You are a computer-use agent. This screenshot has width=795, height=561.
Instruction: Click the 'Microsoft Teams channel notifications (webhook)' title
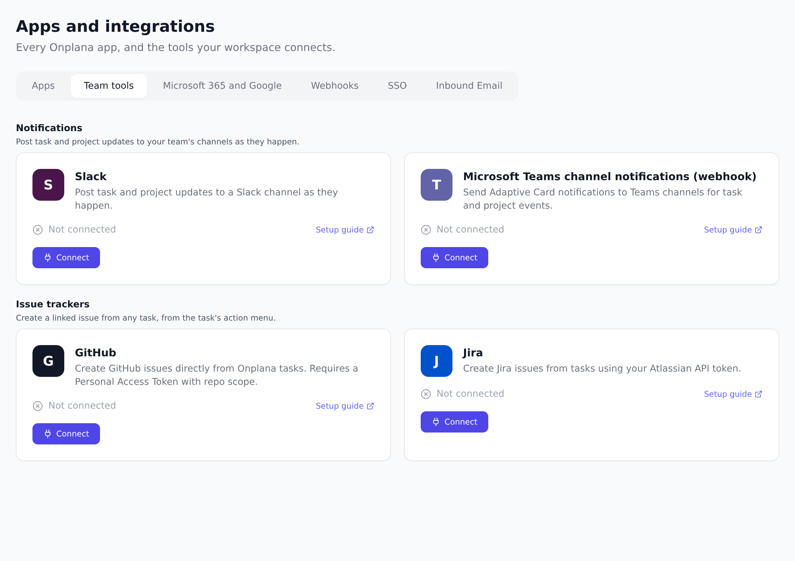(x=609, y=177)
